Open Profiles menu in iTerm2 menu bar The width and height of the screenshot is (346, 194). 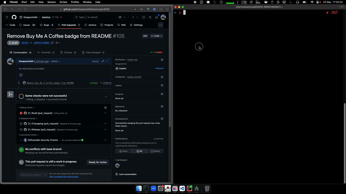(x=75, y=2)
